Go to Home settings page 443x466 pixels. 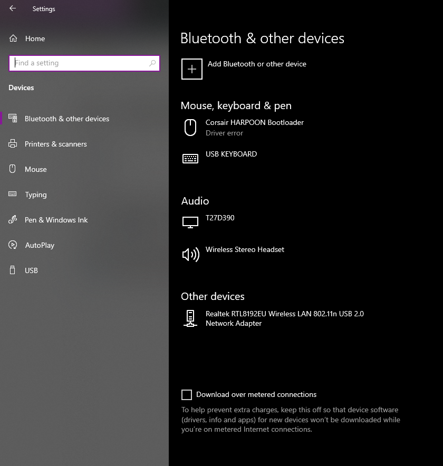pos(35,38)
